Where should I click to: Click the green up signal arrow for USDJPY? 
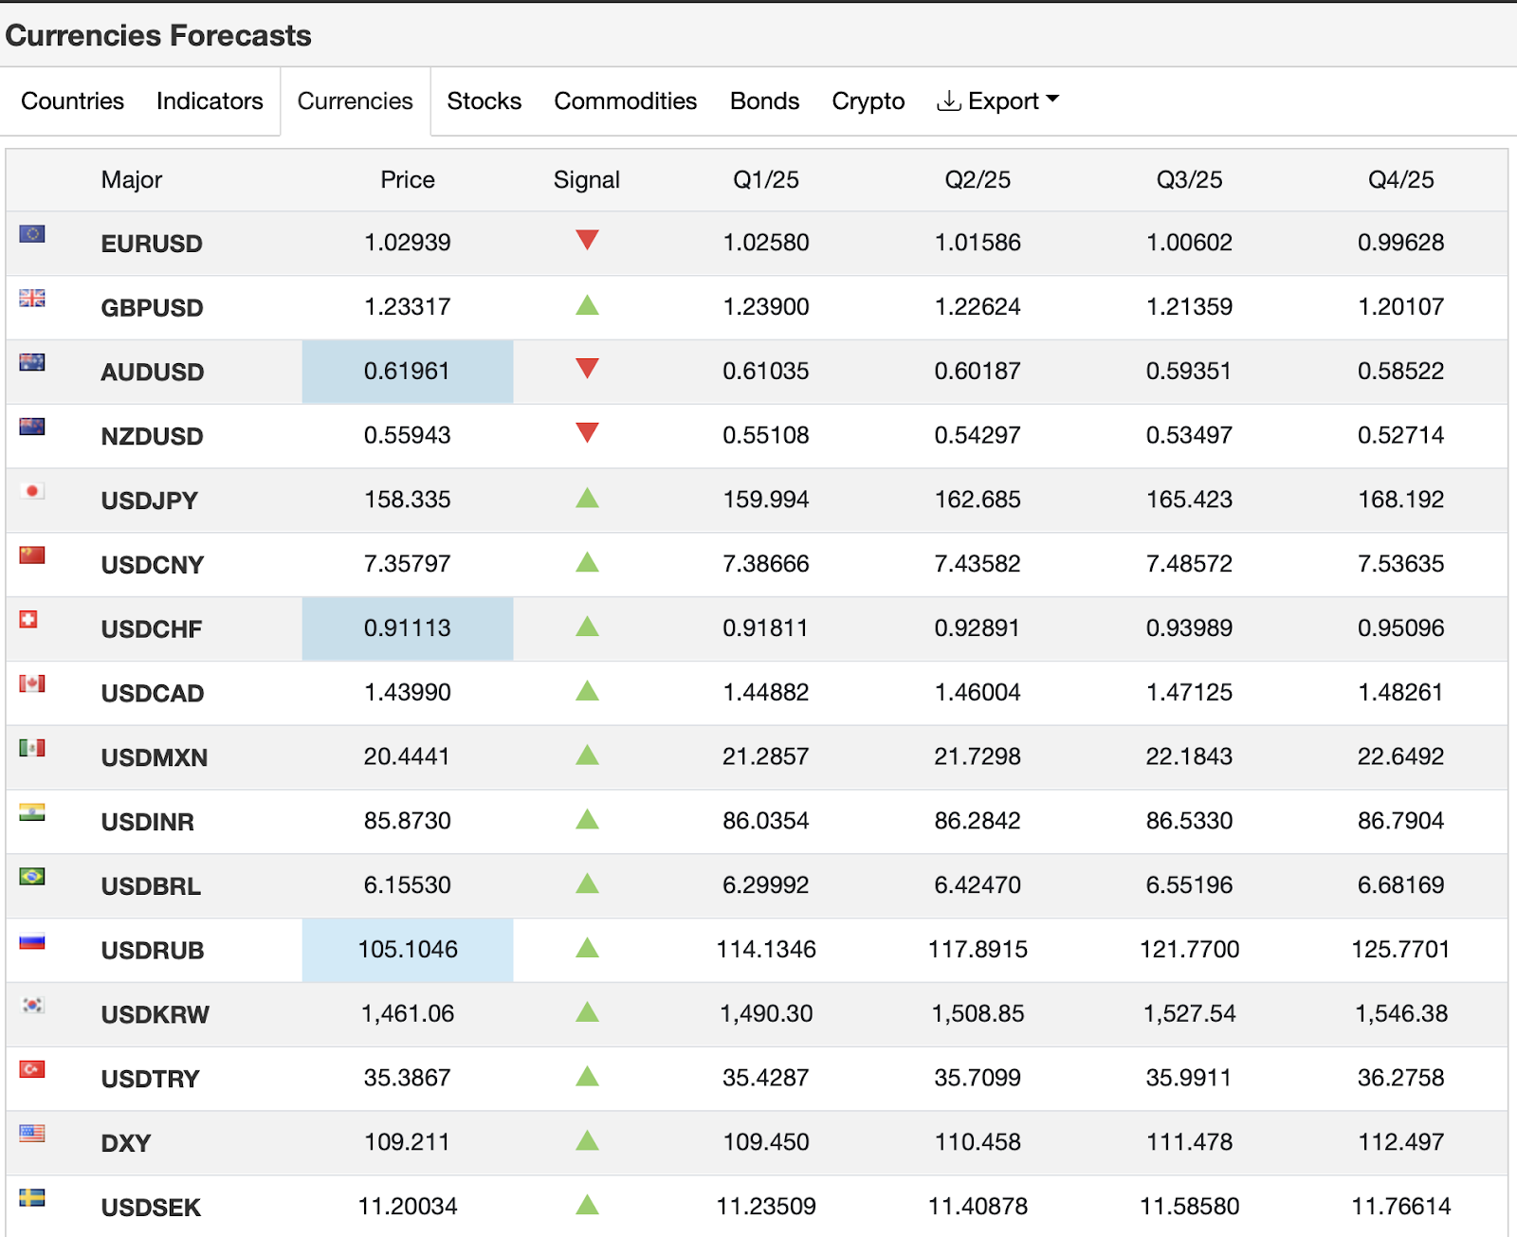(587, 498)
